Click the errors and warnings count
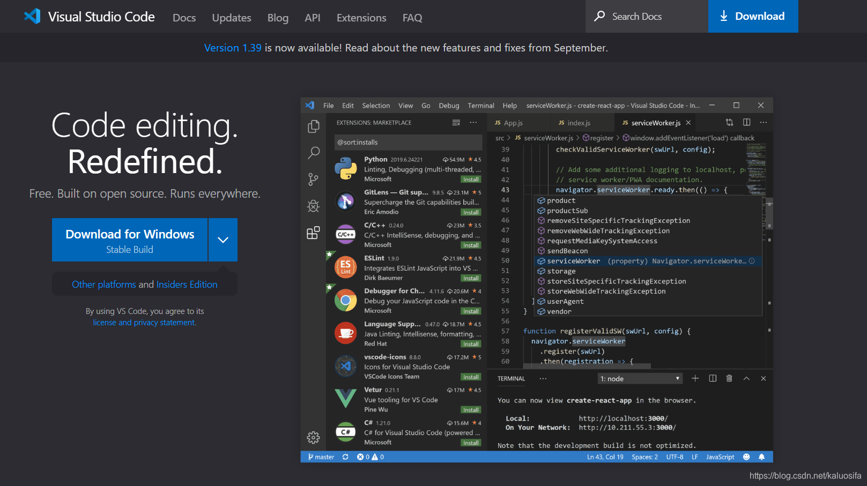867x486 pixels. click(x=370, y=457)
